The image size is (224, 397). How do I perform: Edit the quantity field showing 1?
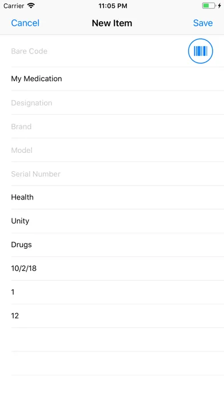[x=118, y=292]
